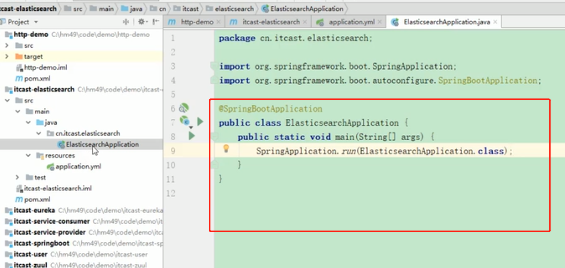Click the @SpringBootApplication annotation in code

tap(271, 109)
